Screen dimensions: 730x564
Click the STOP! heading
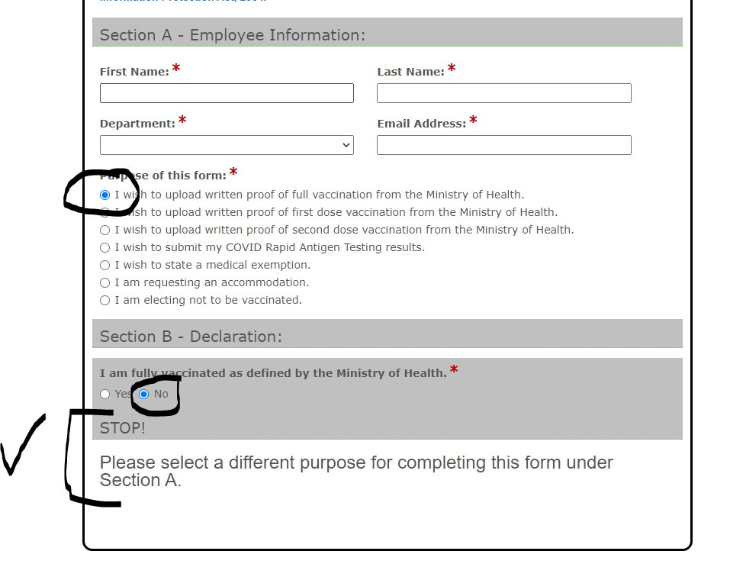pyautogui.click(x=123, y=428)
